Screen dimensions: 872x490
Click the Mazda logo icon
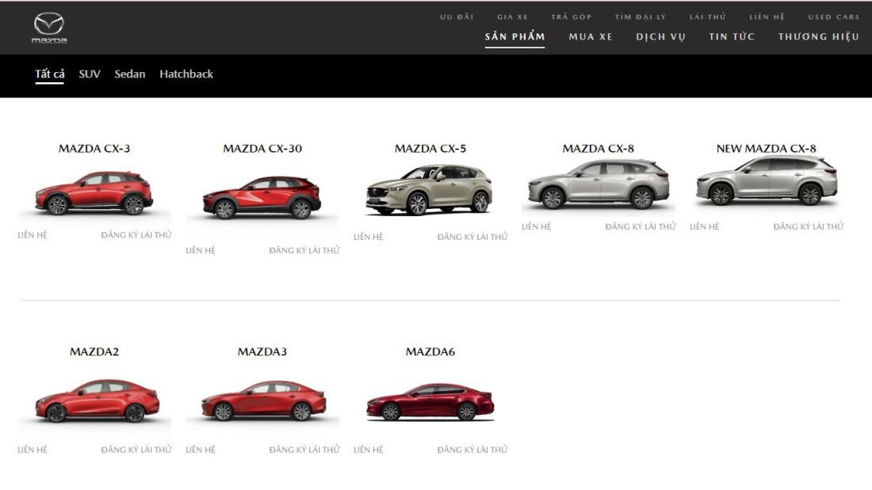pyautogui.click(x=48, y=25)
